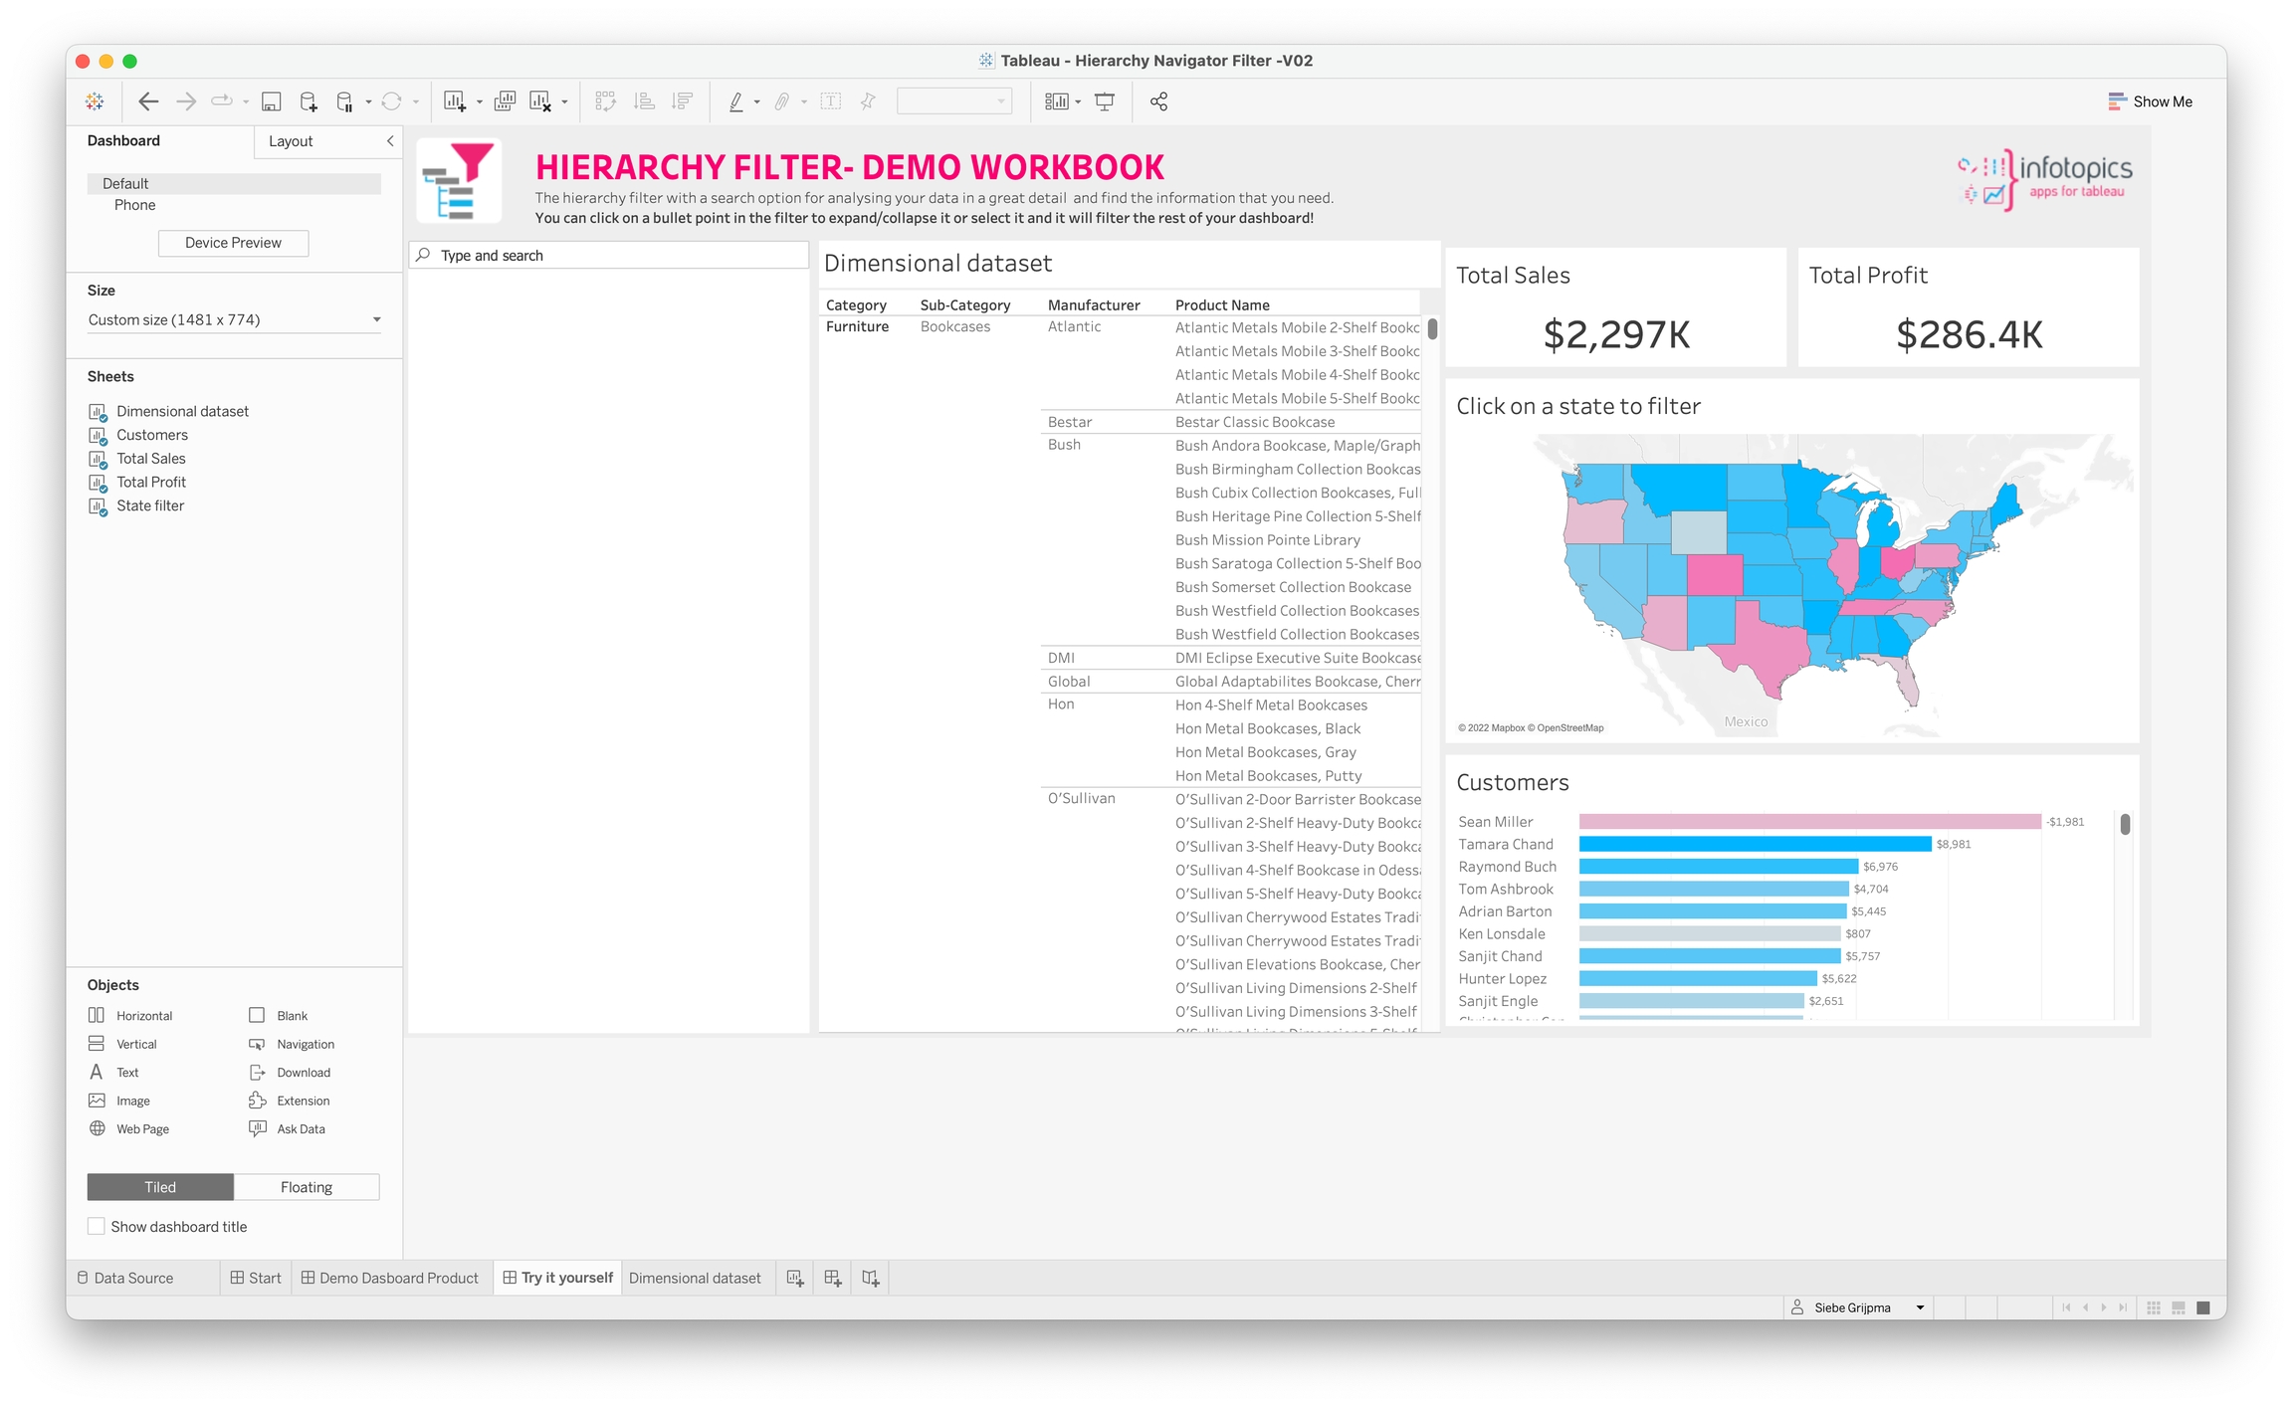Click the Save icon in the toolbar
The image size is (2293, 1407).
tap(271, 101)
